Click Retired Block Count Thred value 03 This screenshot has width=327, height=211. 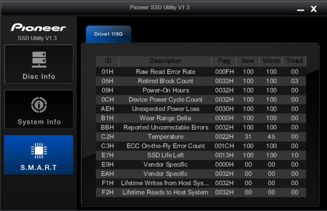(x=295, y=81)
